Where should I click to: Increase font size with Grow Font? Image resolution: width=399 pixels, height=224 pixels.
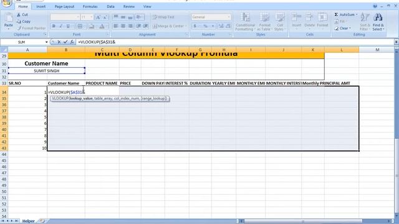click(98, 17)
